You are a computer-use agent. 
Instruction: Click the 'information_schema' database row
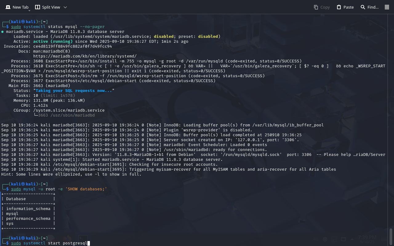pyautogui.click(x=28, y=208)
